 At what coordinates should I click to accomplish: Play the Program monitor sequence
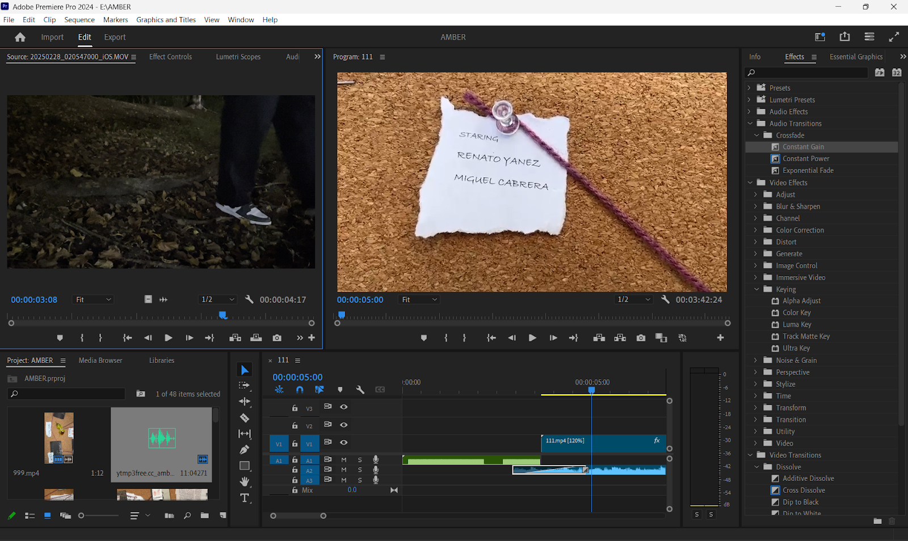(x=532, y=338)
